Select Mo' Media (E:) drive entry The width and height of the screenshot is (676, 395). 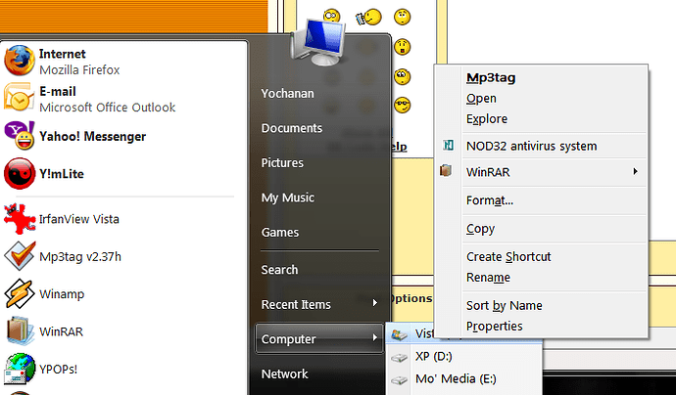pyautogui.click(x=463, y=379)
